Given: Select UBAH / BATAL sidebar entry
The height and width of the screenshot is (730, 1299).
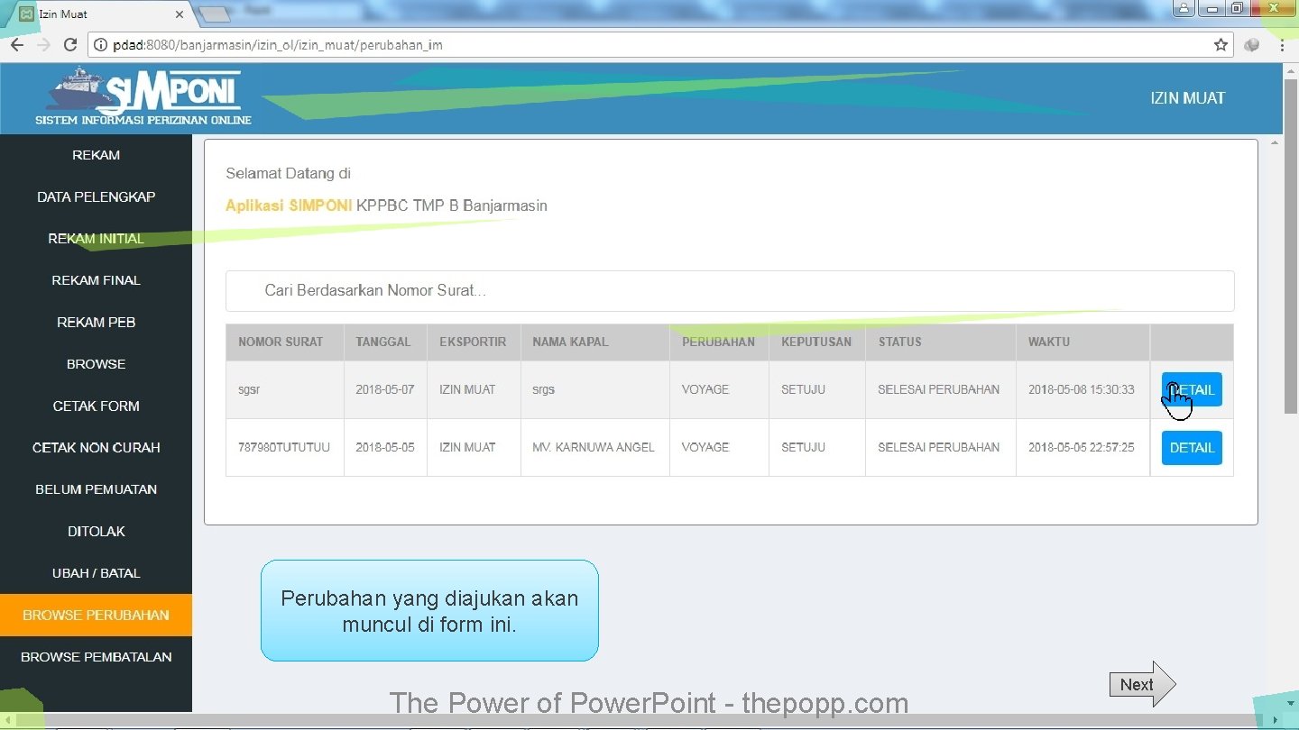Looking at the screenshot, I should (96, 573).
